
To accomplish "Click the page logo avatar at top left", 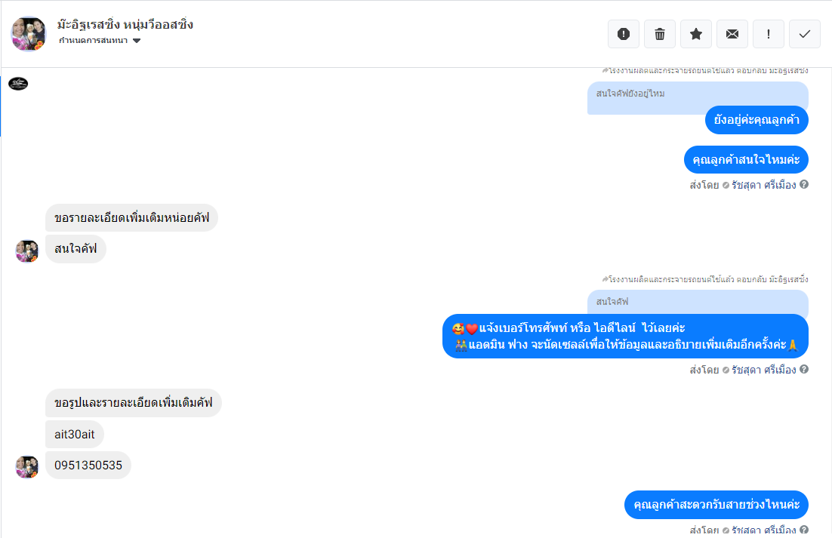I will click(18, 84).
